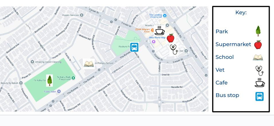Click the Supermarket label in the key
This screenshot has height=126, width=274.
point(233,44)
